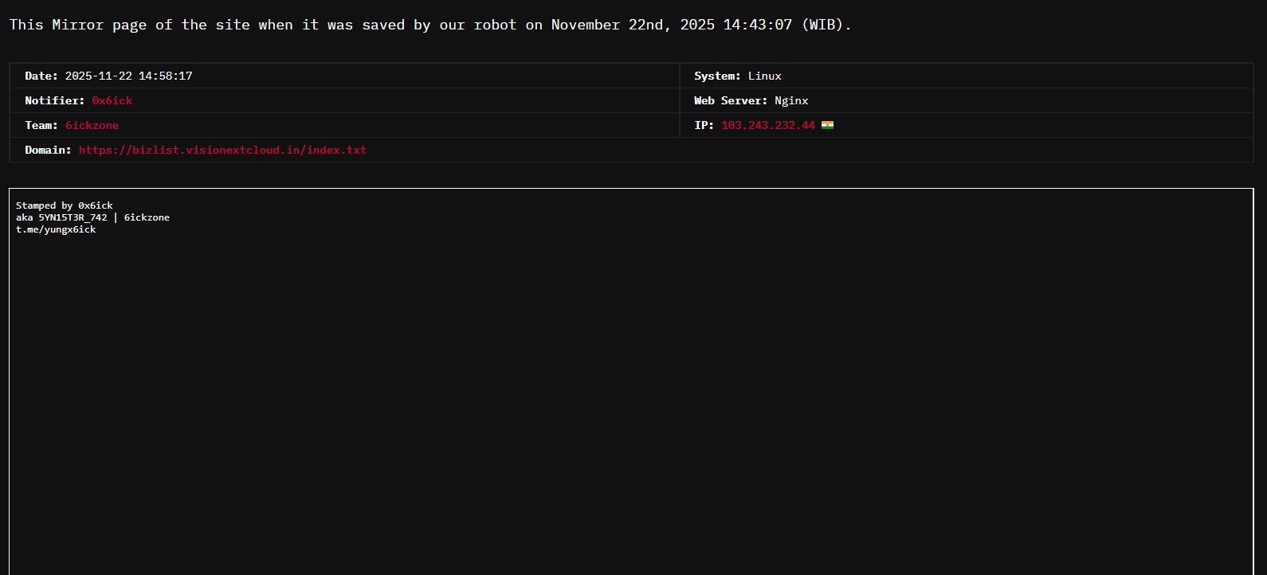Viewport: 1267px width, 575px height.
Task: Click the 'Team:' label
Action: pyautogui.click(x=41, y=126)
